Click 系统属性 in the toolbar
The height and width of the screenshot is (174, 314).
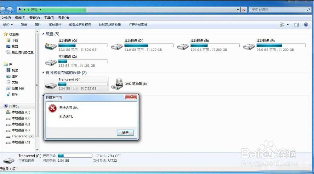[x=55, y=25]
